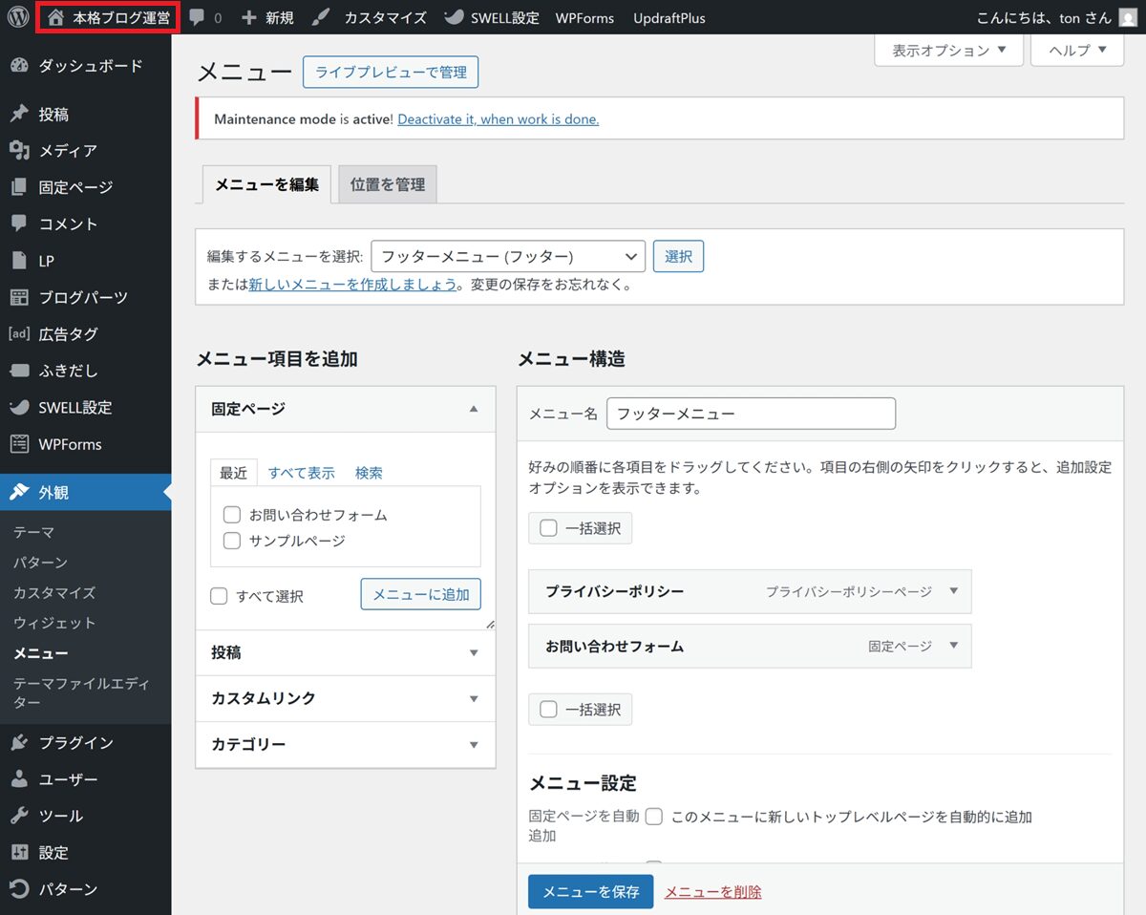This screenshot has height=915, width=1146.
Task: Click the Dashboard gauge icon in sidebar
Action: [19, 66]
